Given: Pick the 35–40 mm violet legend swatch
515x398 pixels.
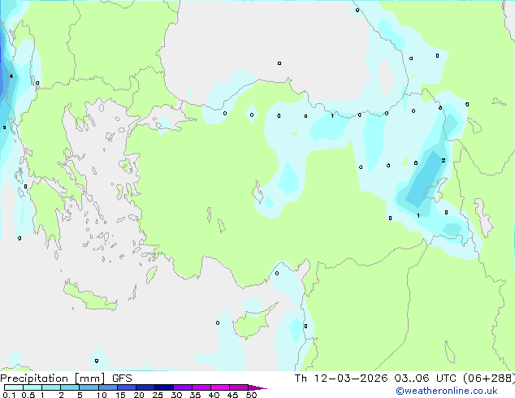Looking at the screenshot, I should [201, 387].
